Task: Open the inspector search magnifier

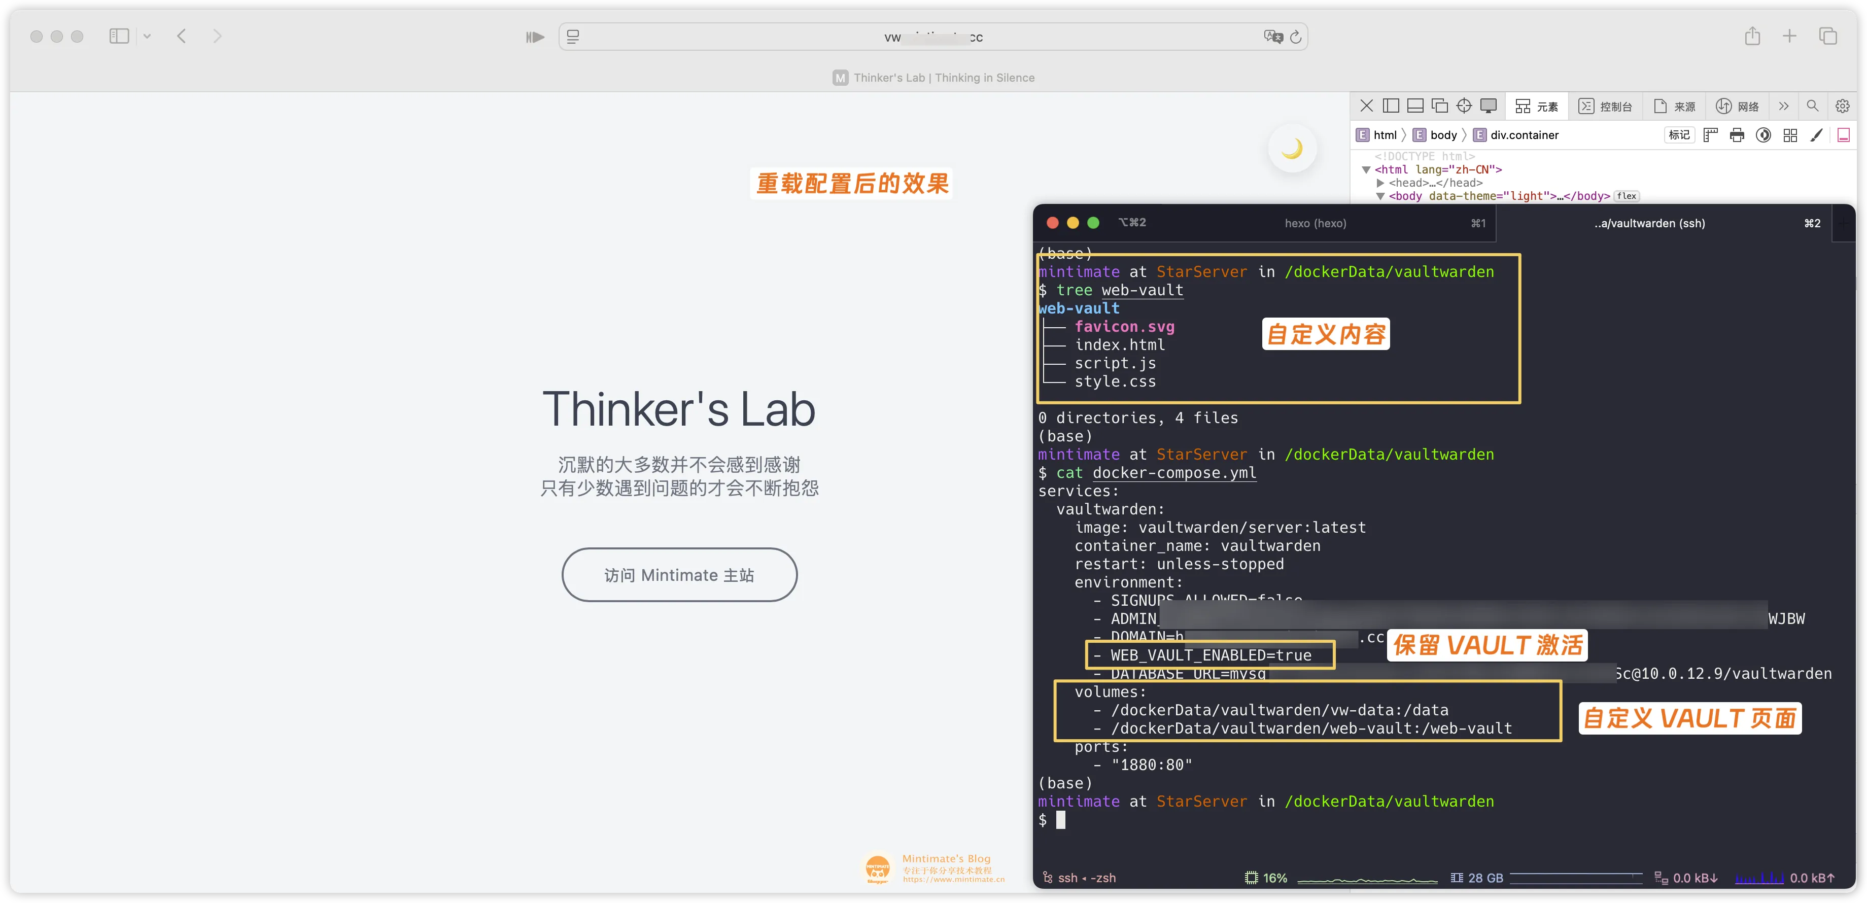Action: (1813, 107)
